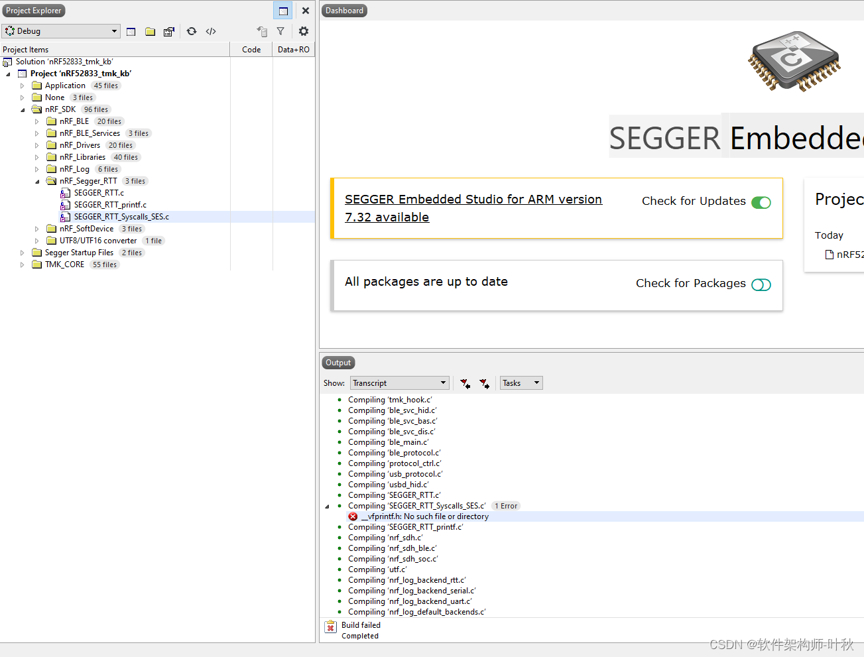Click Compiling 'nrf_sdh_ble.c' transcript line
The width and height of the screenshot is (864, 657).
pos(393,548)
